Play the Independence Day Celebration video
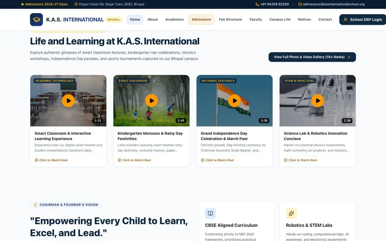 pos(234,101)
